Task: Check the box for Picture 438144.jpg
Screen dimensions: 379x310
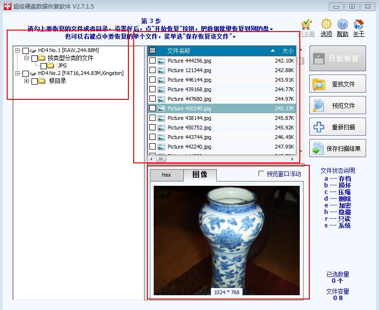Action: click(x=153, y=118)
